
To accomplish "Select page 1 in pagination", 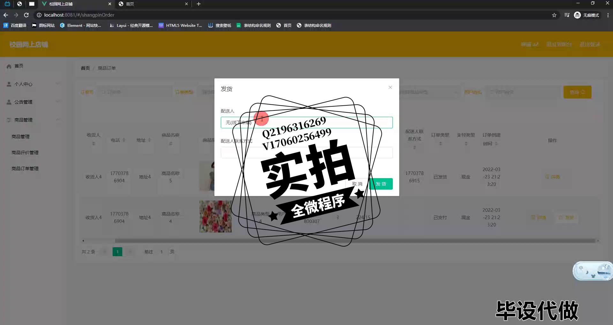I will pos(117,252).
